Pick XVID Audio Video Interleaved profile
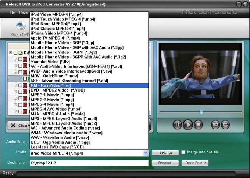Viewport: 250px width, 178px height. [89, 71]
